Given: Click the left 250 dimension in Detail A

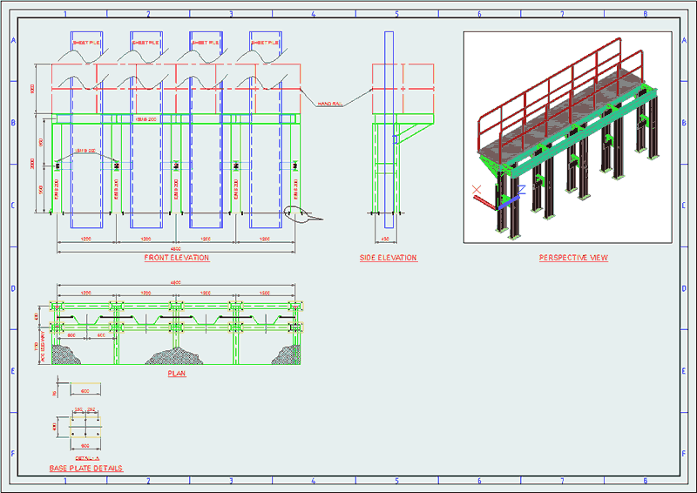Looking at the screenshot, I should point(78,409).
